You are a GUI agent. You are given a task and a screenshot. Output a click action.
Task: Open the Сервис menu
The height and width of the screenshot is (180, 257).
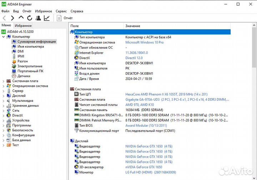(x=61, y=11)
